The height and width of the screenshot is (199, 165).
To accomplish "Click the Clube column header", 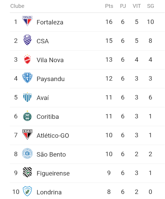I will pos(17,6).
